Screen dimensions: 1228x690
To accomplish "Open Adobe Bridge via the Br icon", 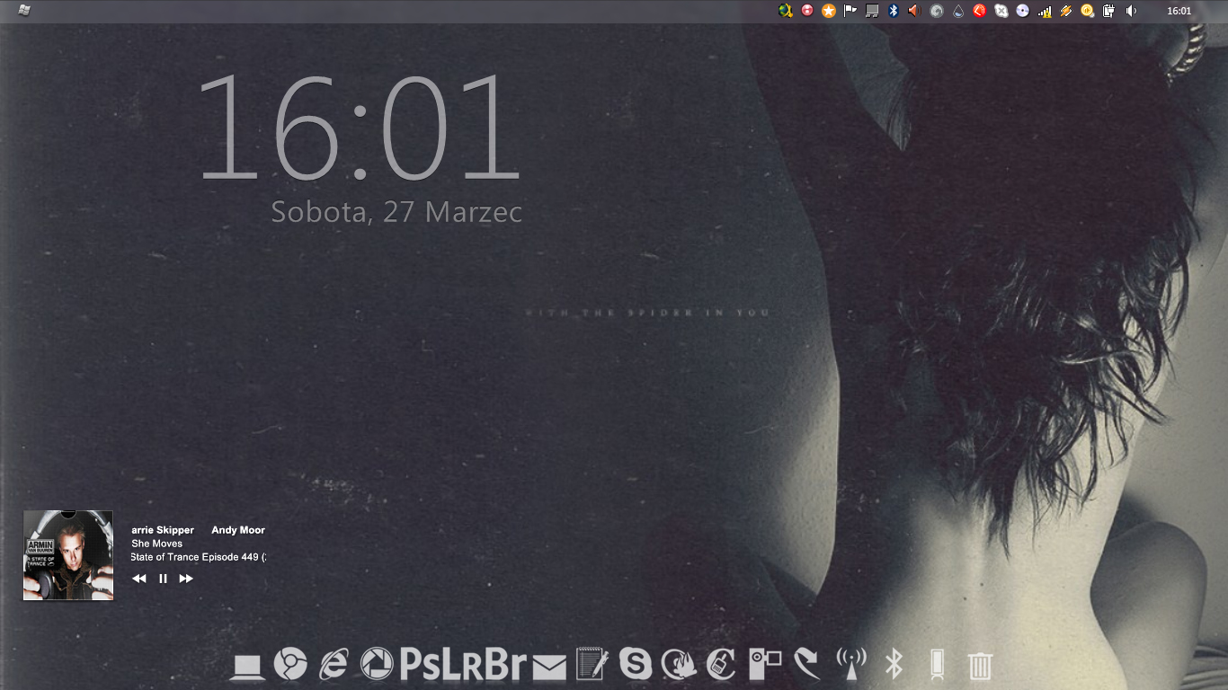I will coord(506,665).
